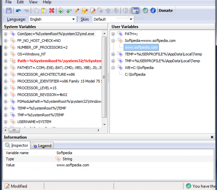Screen dimensions: 217x190
Task: Open the Help menu
Action: (47, 2)
